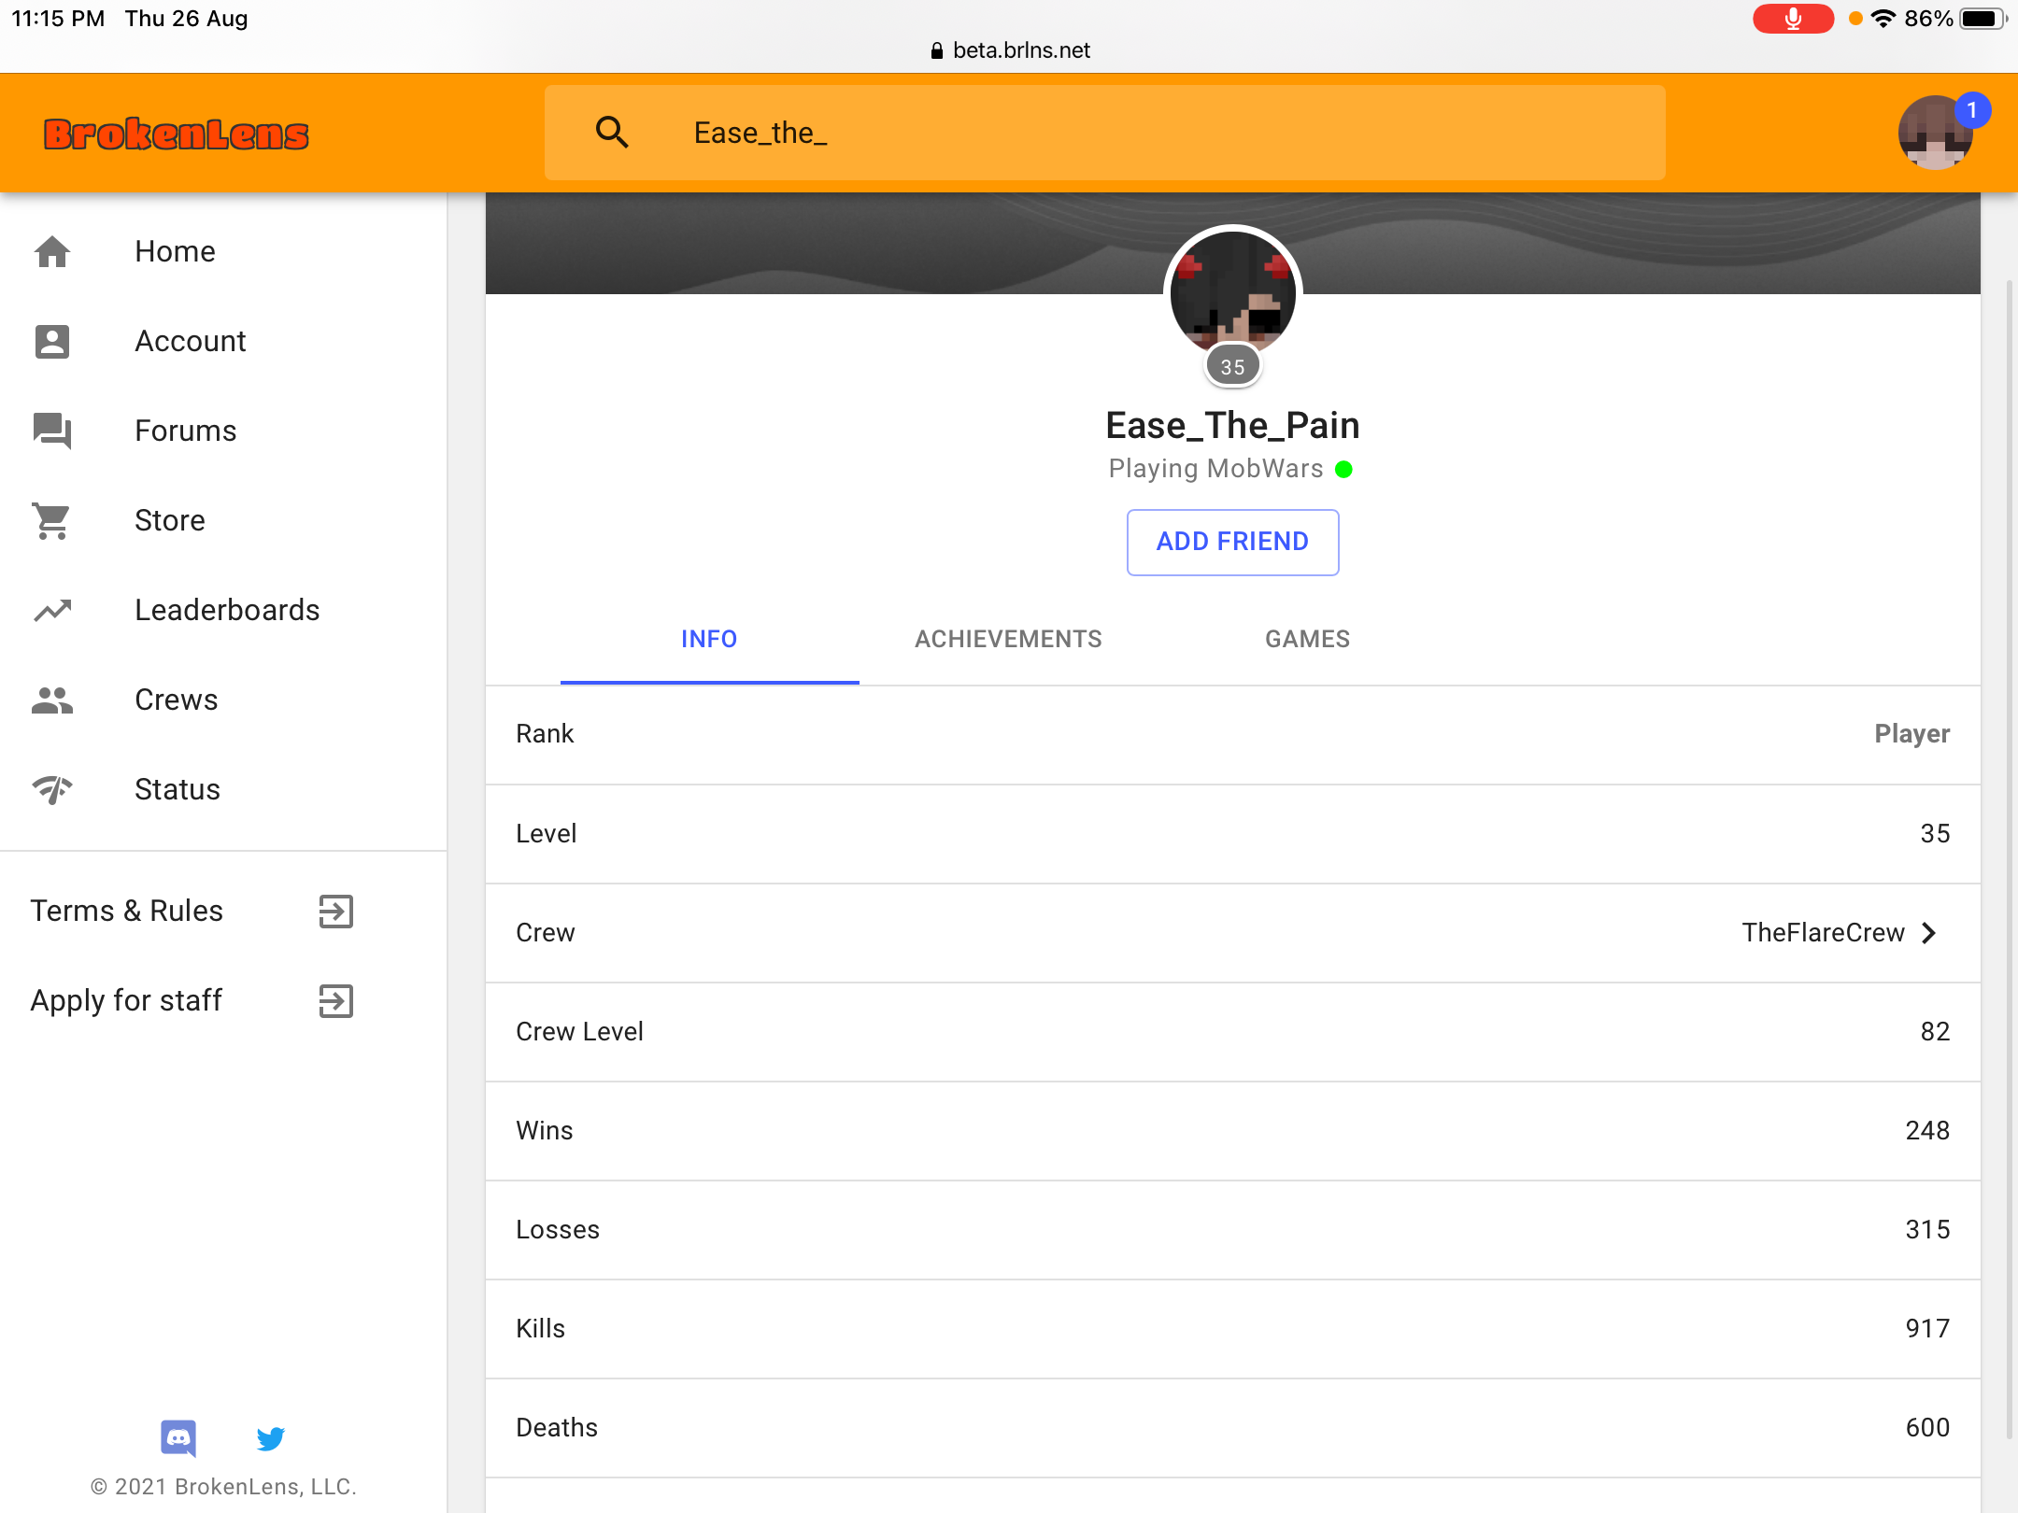
Task: Open Forums in the sidebar
Action: tap(223, 431)
